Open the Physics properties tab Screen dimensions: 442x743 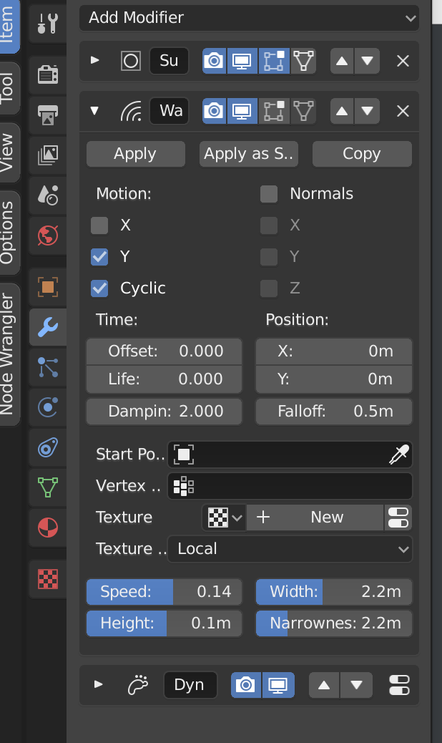(46, 407)
